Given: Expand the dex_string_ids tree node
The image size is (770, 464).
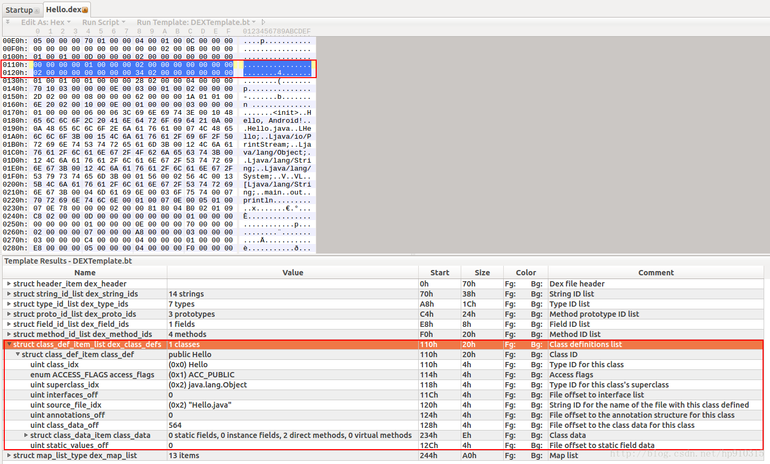Looking at the screenshot, I should pos(9,294).
